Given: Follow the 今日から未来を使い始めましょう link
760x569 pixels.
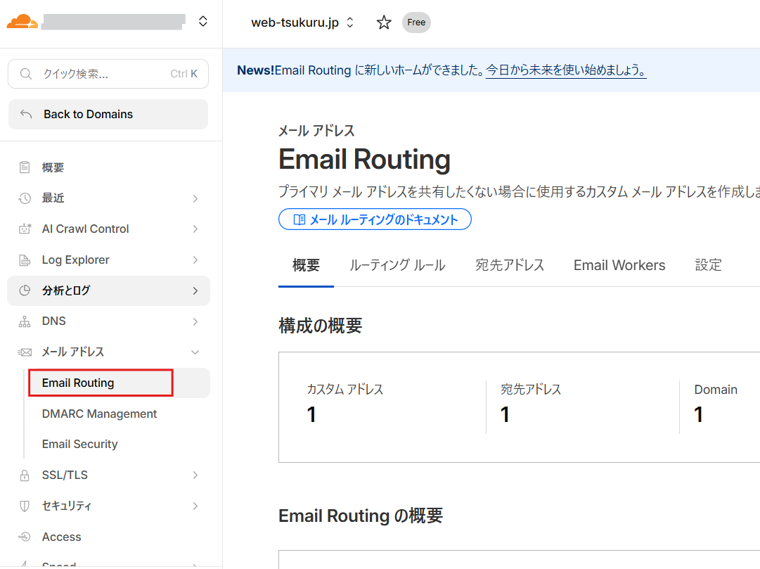Looking at the screenshot, I should (566, 70).
